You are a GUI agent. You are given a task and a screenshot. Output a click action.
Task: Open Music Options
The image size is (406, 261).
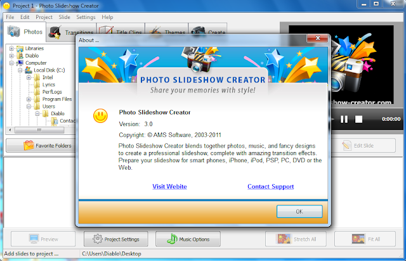pyautogui.click(x=188, y=239)
